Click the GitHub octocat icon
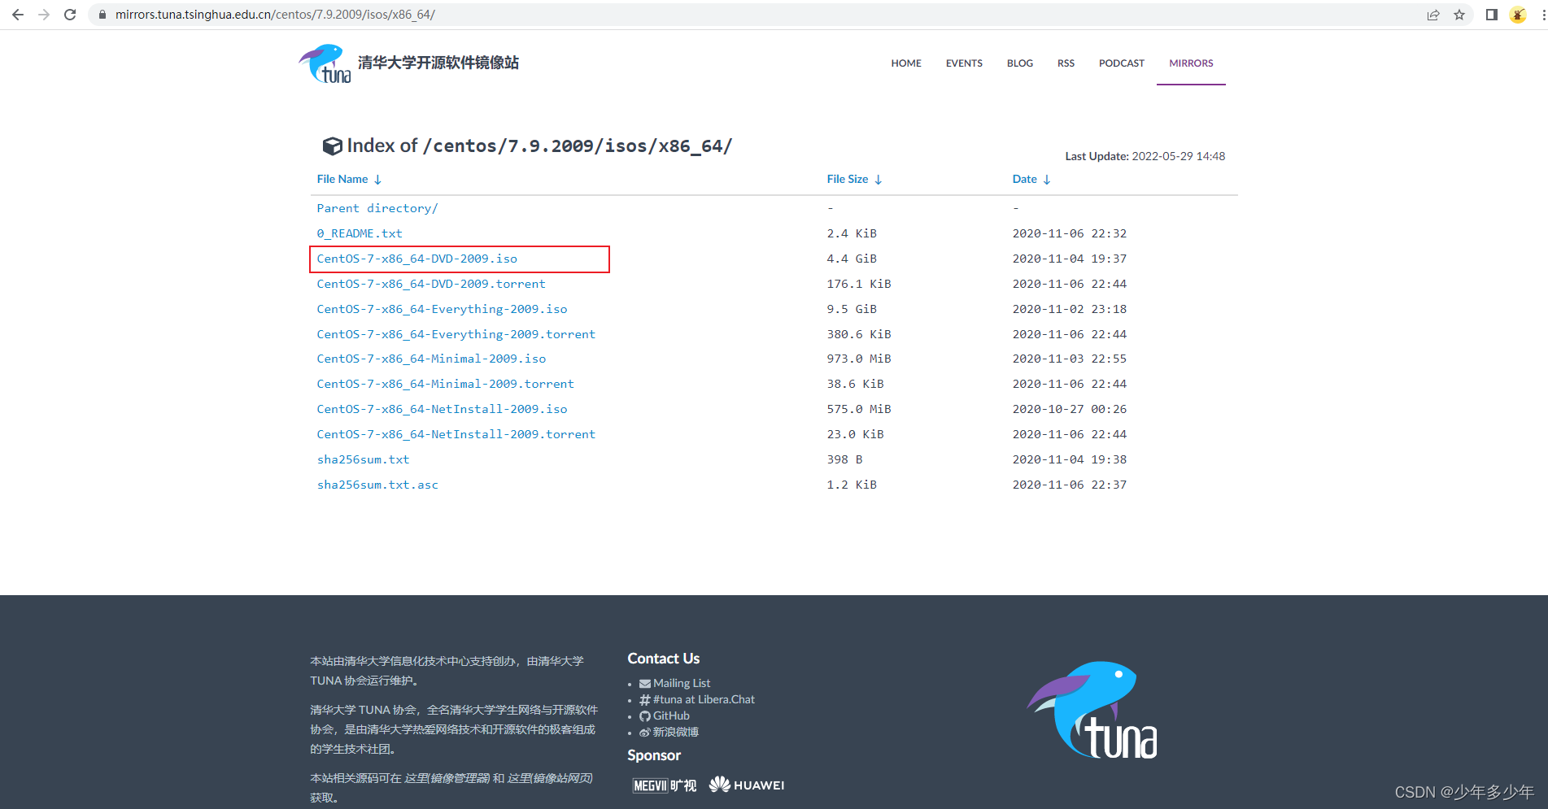Screen dimensions: 1548x809 [645, 716]
